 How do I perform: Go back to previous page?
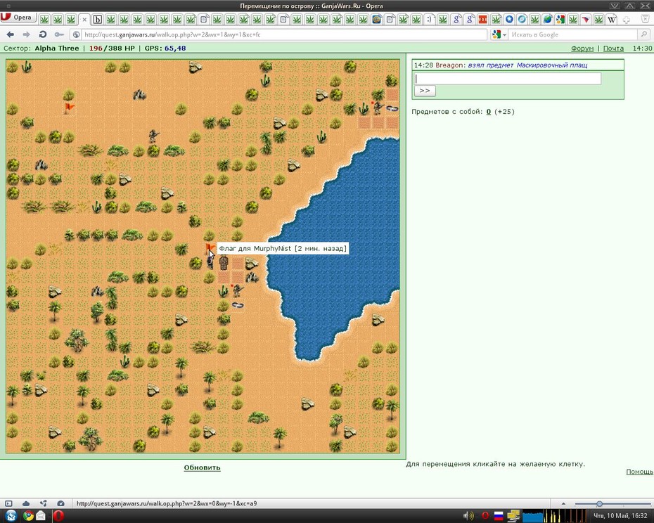[x=11, y=34]
